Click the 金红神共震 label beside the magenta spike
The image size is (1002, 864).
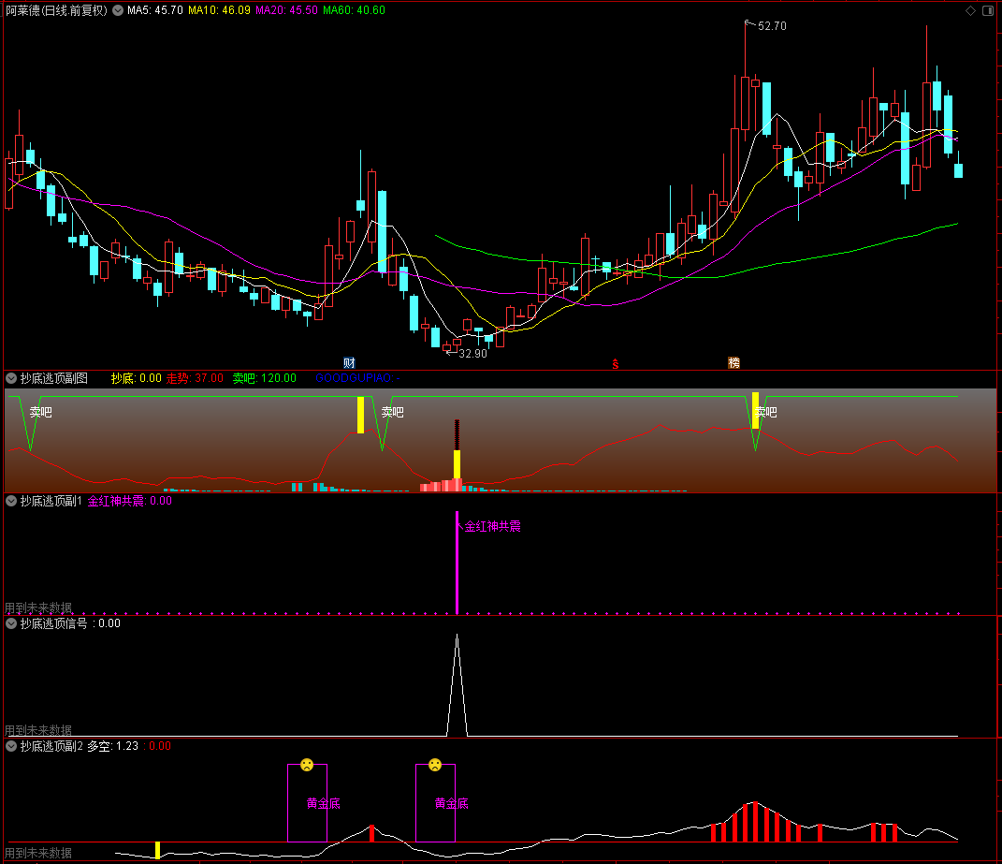(x=492, y=526)
